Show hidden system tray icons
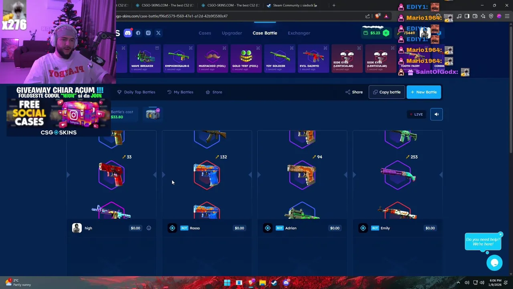The height and width of the screenshot is (289, 513). pos(458,283)
